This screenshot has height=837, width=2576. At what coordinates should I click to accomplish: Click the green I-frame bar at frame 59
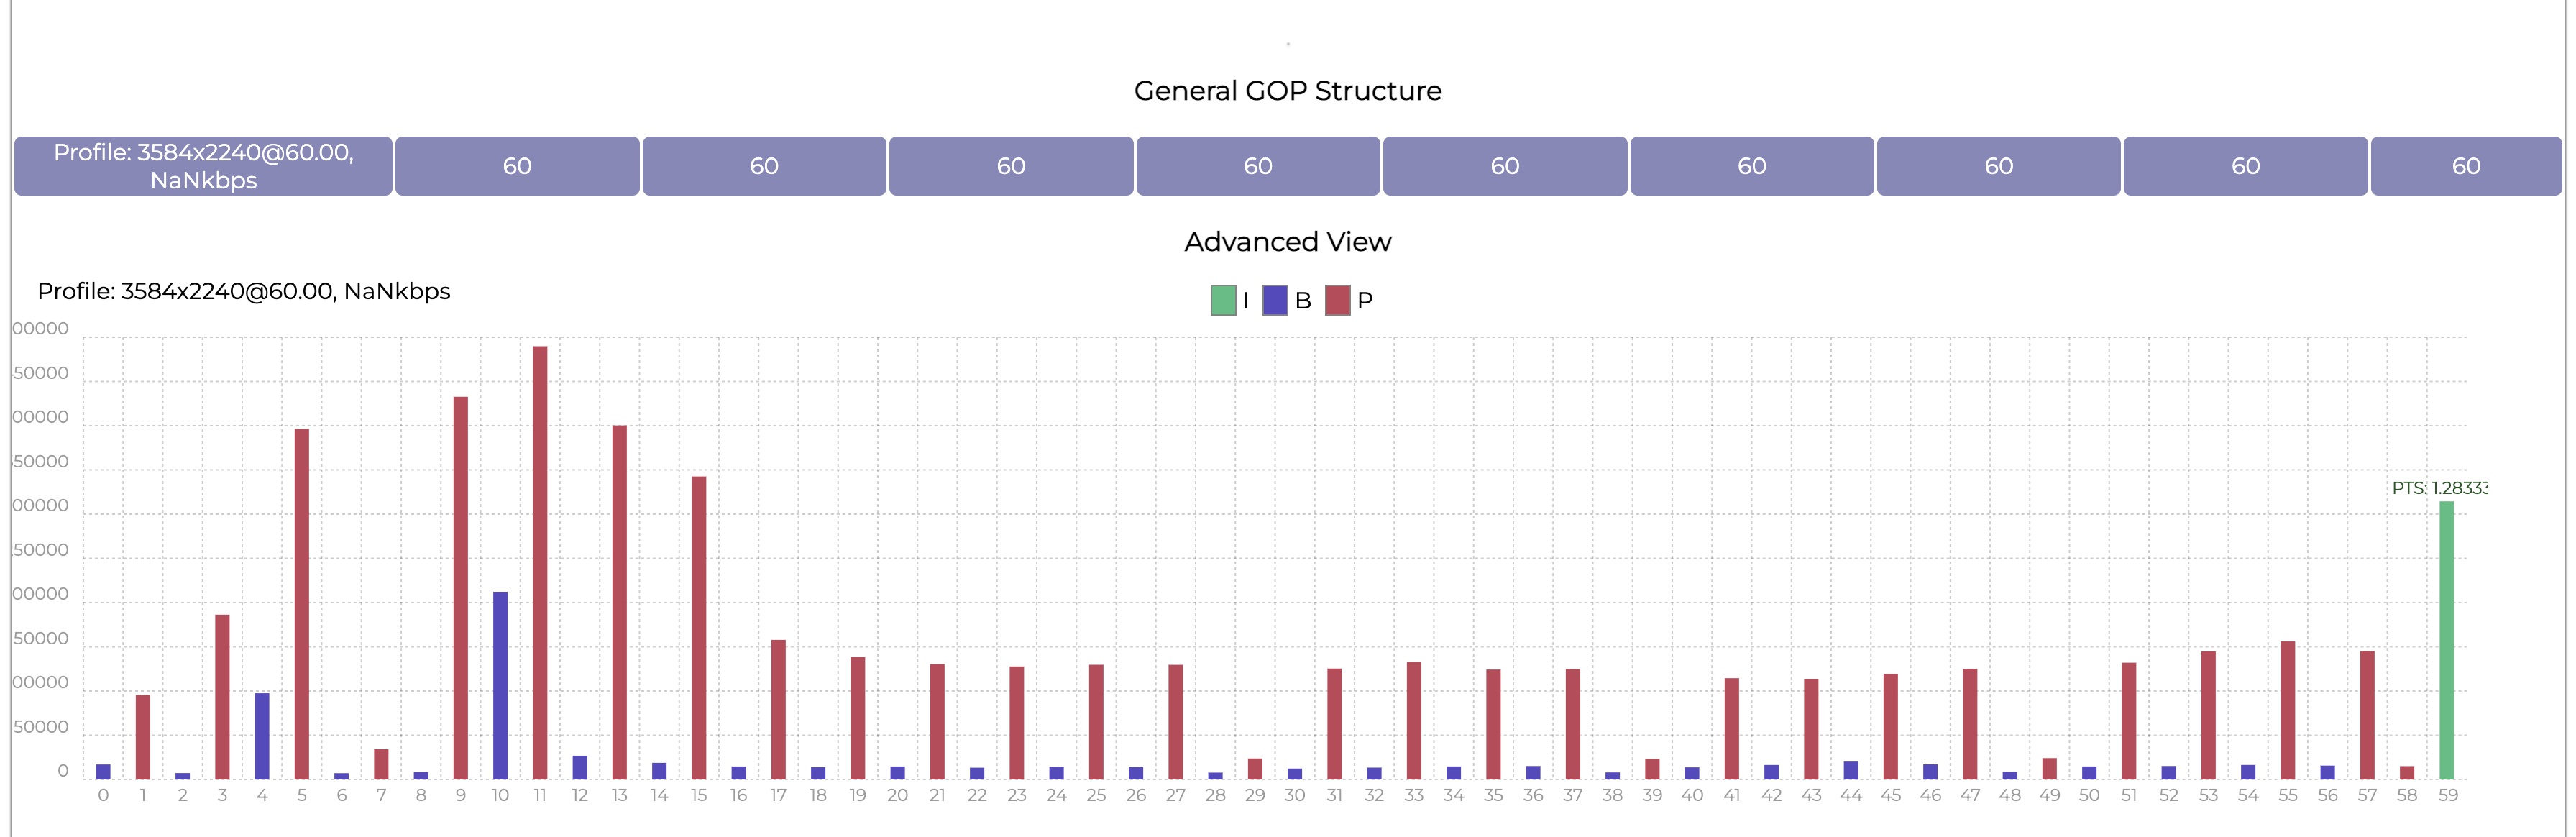click(2446, 640)
